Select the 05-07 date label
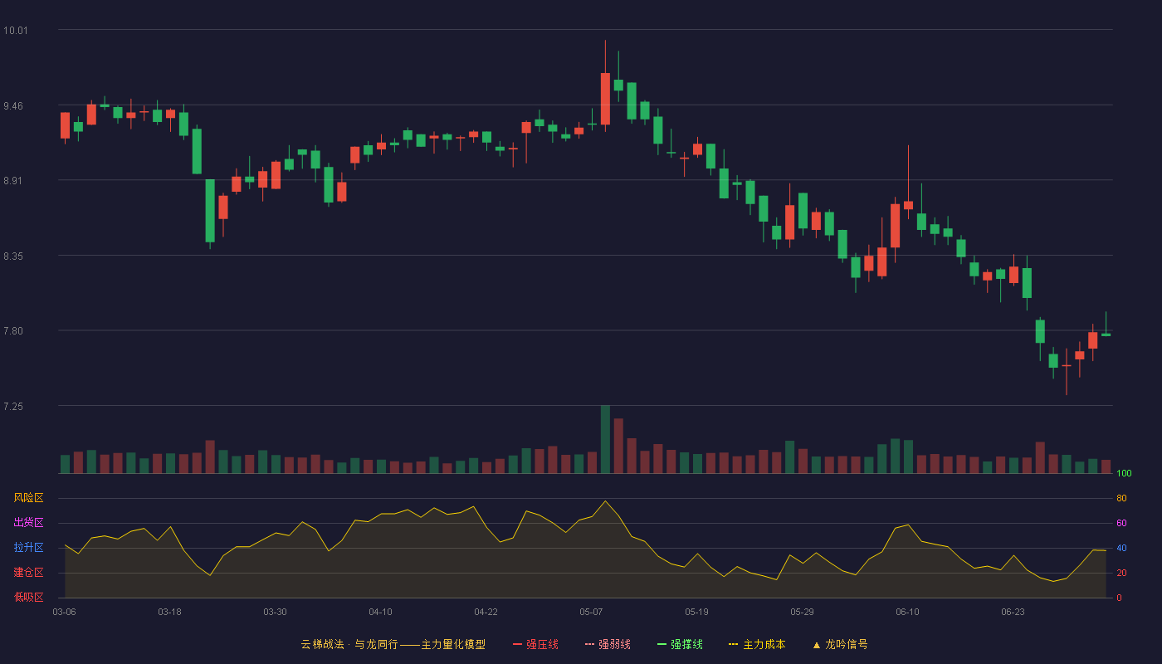This screenshot has width=1162, height=664. [x=591, y=612]
